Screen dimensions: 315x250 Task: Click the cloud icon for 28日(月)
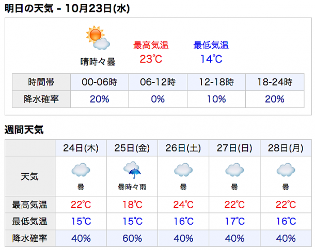(x=286, y=170)
